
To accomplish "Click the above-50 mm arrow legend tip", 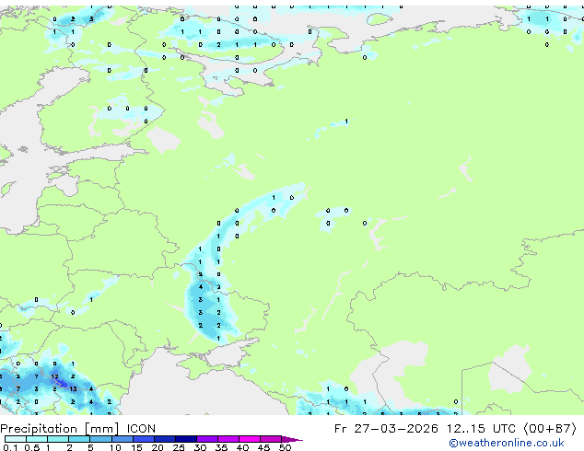I will point(292,439).
